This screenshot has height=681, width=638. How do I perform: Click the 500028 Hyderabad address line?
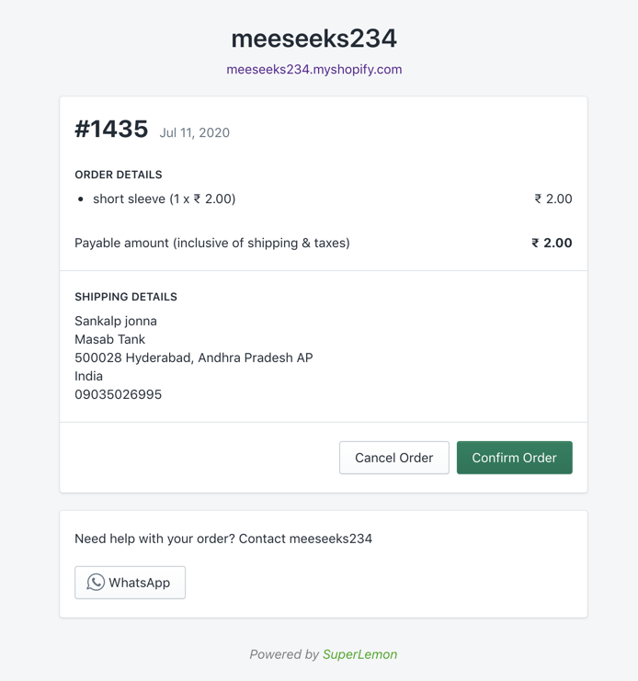click(194, 358)
